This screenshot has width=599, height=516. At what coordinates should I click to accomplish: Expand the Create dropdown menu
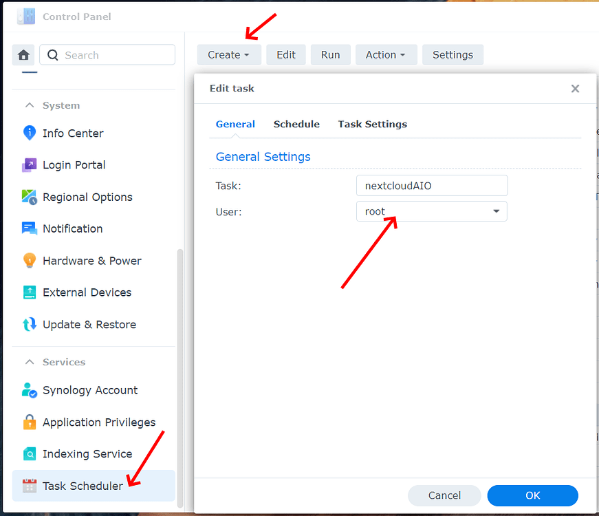point(229,55)
